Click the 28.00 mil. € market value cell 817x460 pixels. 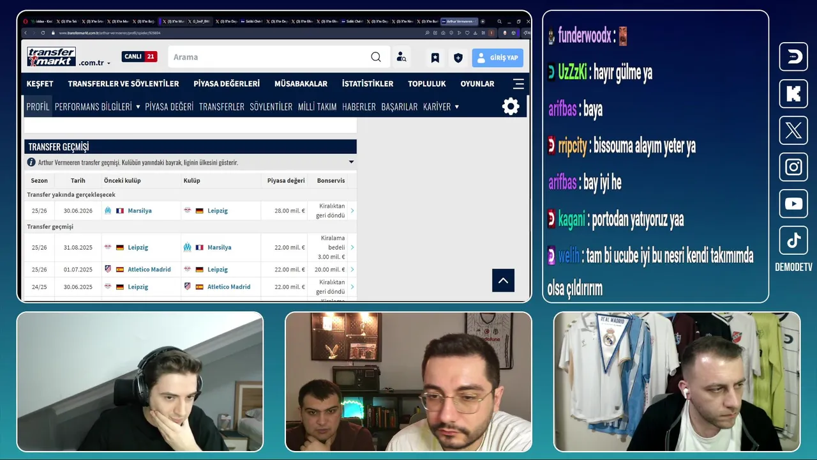pos(290,210)
